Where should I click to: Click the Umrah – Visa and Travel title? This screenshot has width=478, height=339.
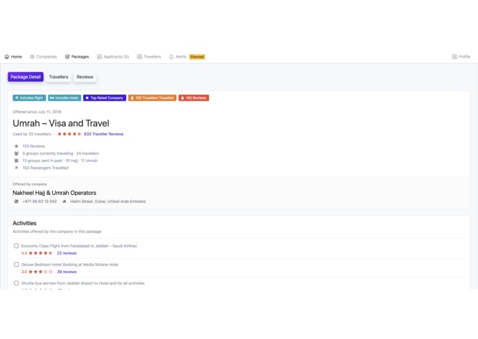tap(61, 124)
